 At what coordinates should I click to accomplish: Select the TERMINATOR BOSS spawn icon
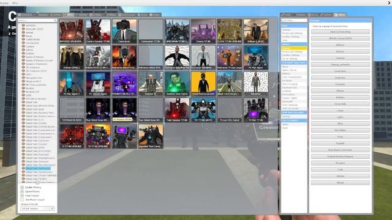pyautogui.click(x=72, y=110)
